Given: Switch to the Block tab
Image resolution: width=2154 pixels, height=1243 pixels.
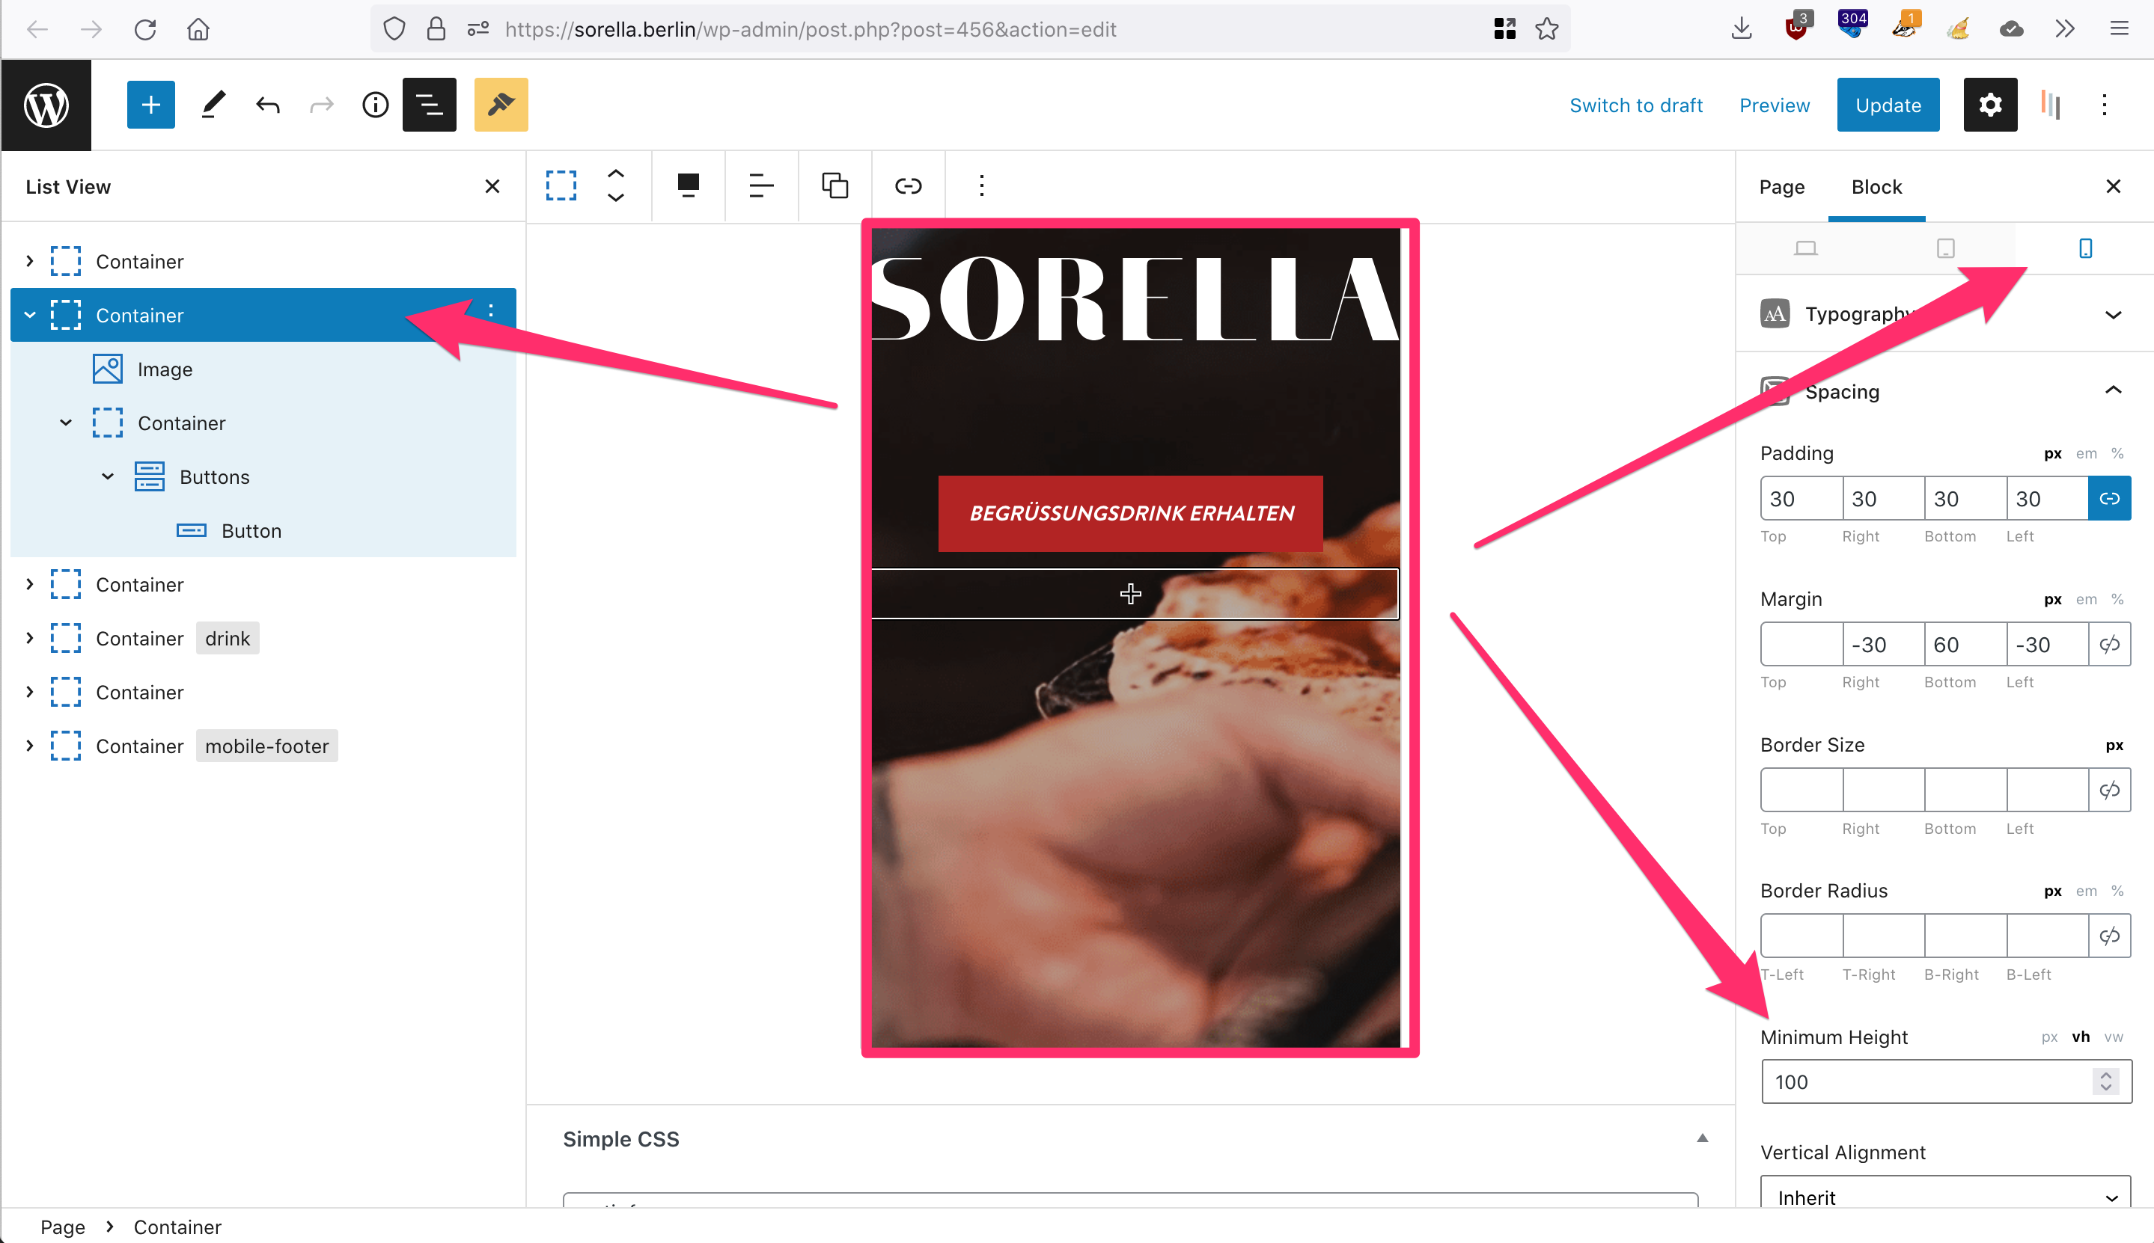Looking at the screenshot, I should tap(1876, 187).
